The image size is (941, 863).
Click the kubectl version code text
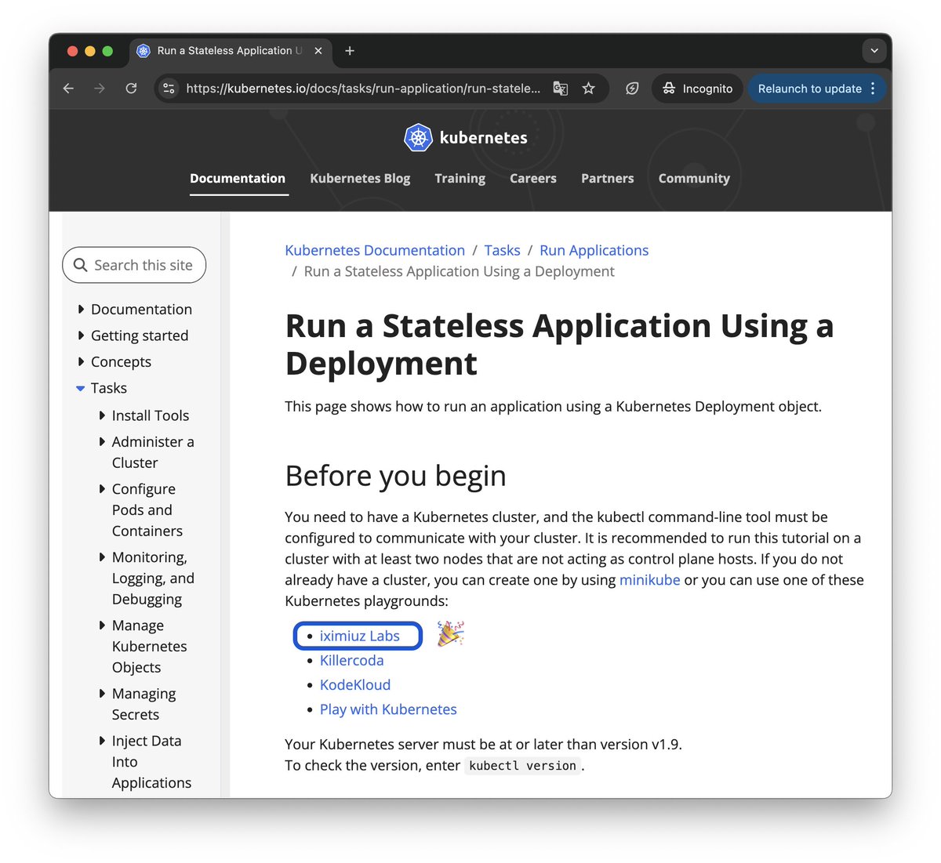pyautogui.click(x=522, y=766)
